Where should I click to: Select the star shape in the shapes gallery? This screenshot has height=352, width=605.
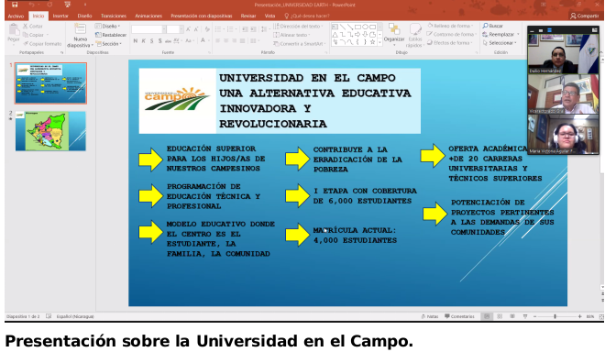tap(372, 41)
